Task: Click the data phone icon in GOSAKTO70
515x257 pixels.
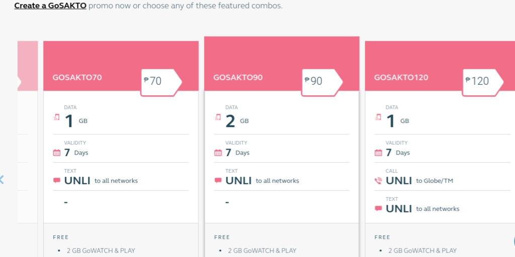Action: click(x=57, y=117)
